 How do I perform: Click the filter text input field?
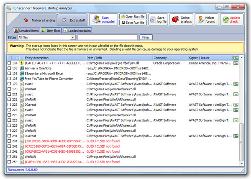click(x=108, y=37)
